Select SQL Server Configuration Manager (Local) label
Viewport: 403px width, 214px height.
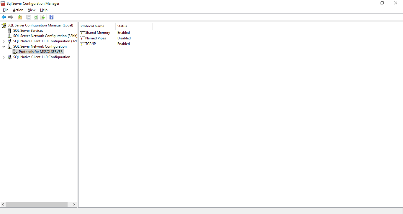(40, 25)
